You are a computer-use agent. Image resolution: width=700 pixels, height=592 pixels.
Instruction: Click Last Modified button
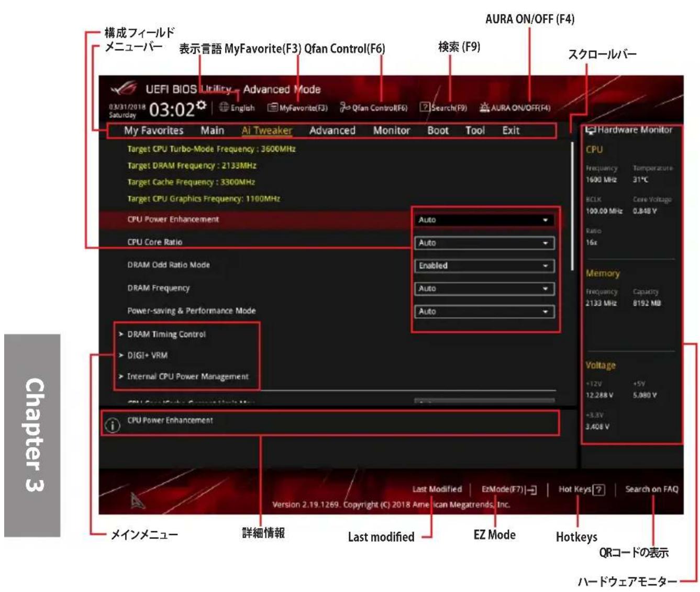click(x=437, y=489)
